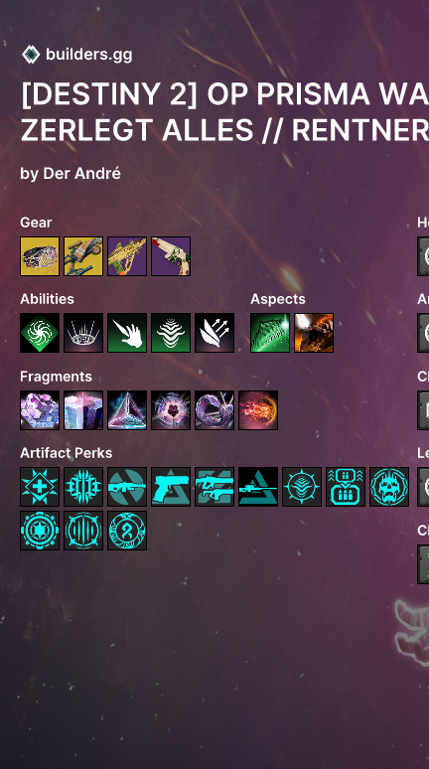Select the green hand melee ability icon
Image resolution: width=429 pixels, height=769 pixels.
pos(127,333)
